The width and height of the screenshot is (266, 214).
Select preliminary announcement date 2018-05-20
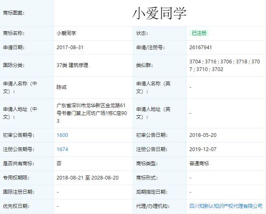(203, 135)
